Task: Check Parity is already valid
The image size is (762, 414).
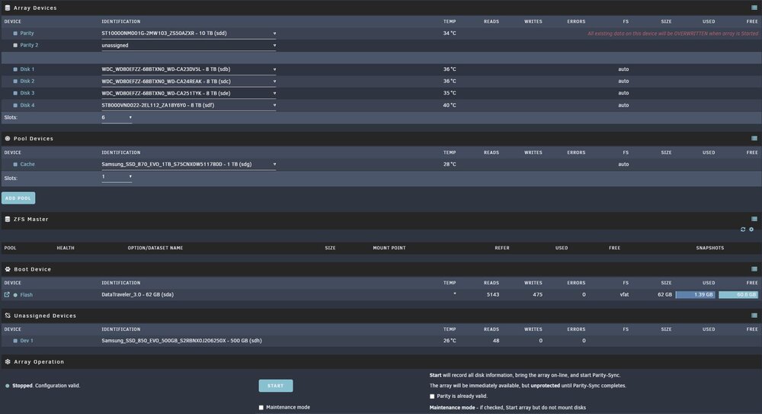Action: [x=432, y=396]
